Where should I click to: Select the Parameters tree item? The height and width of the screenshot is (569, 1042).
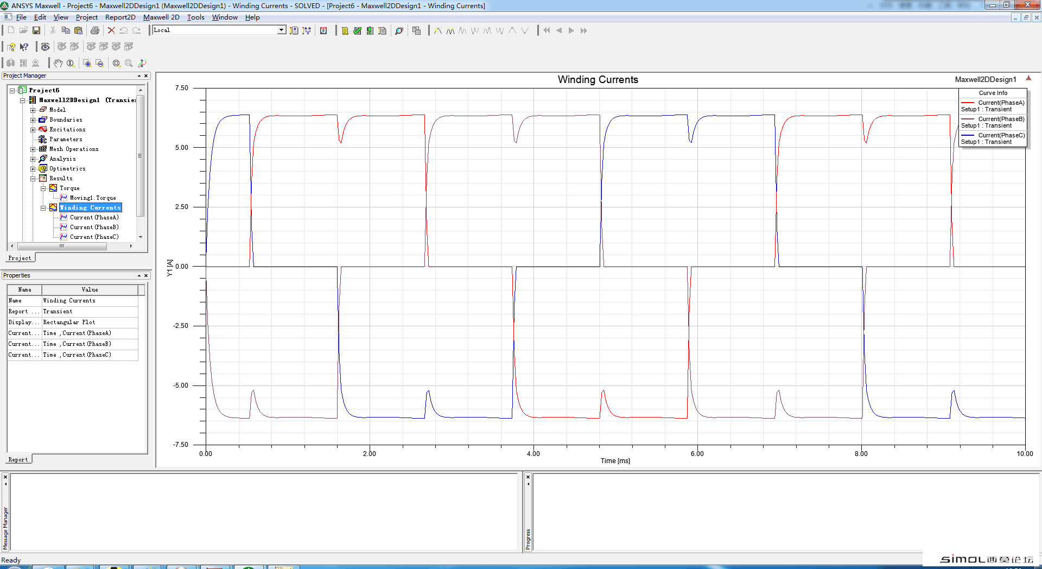click(66, 139)
